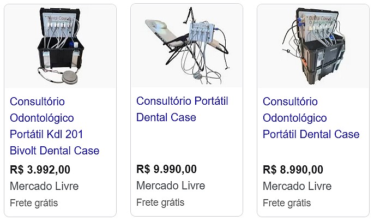Click the handpiece panel above the reclining chair
374x221 pixels.
point(202,33)
